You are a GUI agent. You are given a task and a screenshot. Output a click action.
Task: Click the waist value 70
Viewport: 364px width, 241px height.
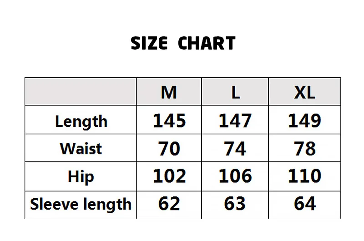pyautogui.click(x=169, y=148)
